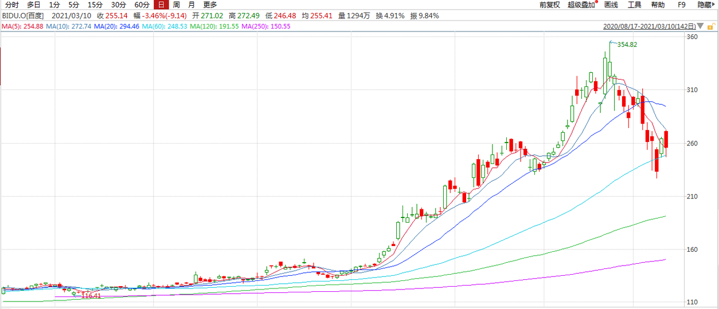The width and height of the screenshot is (719, 309).
Task: Select the 60分 period tab
Action: 142,5
